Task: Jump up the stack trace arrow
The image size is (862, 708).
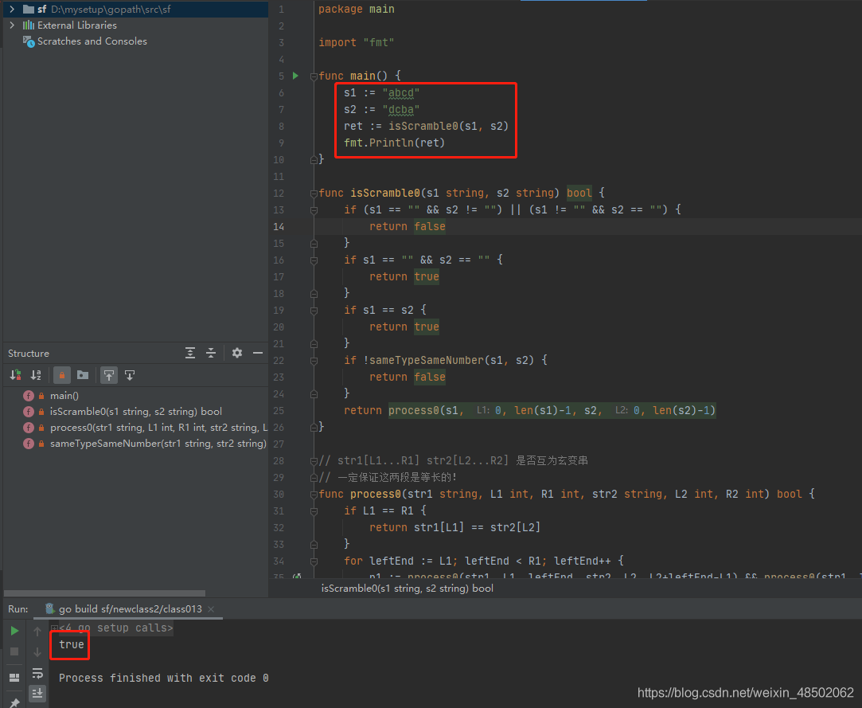Action: point(37,631)
